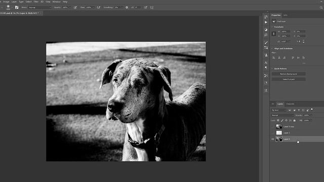Open the Tool Presets scissors icon

[x=266, y=75]
